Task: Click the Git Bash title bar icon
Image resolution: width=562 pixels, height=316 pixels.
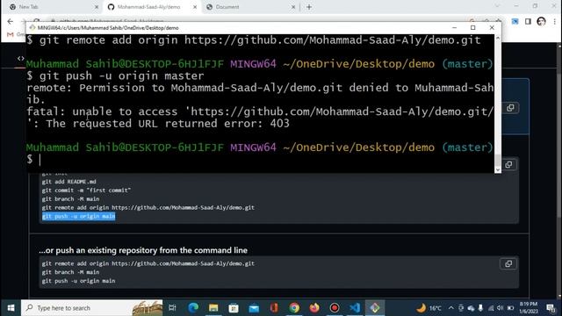Action: 32,27
